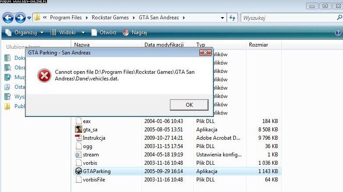Click OK in the error dialog
Image resolution: width=343 pixels, height=192 pixels.
tap(189, 105)
